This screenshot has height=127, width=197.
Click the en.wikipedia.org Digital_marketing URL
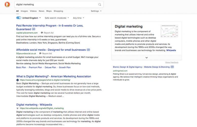pyautogui.click(x=42, y=108)
